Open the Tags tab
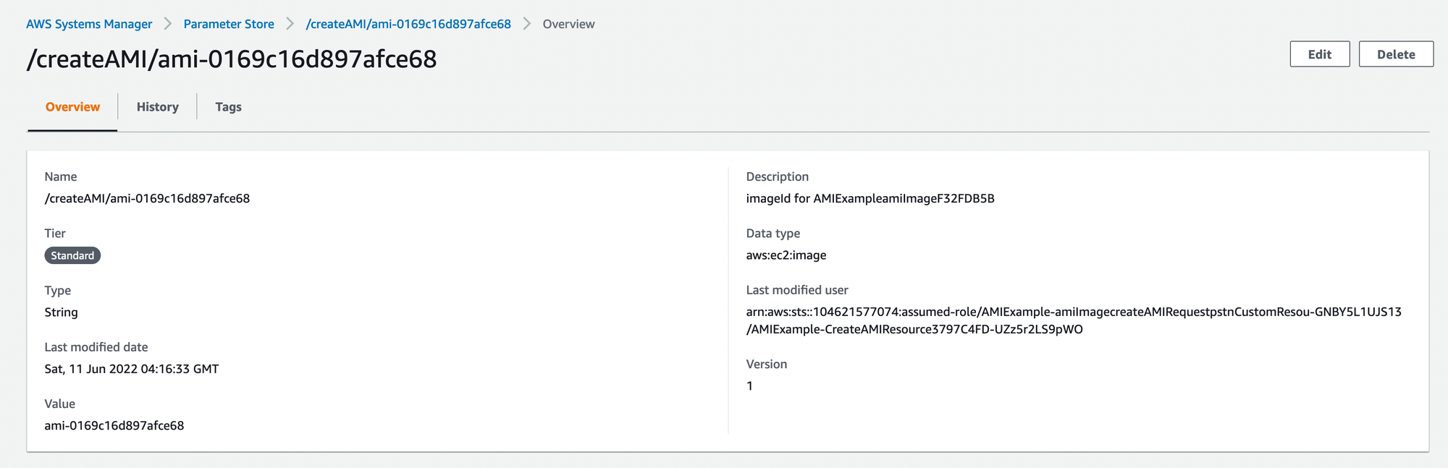The image size is (1448, 468). click(x=228, y=107)
